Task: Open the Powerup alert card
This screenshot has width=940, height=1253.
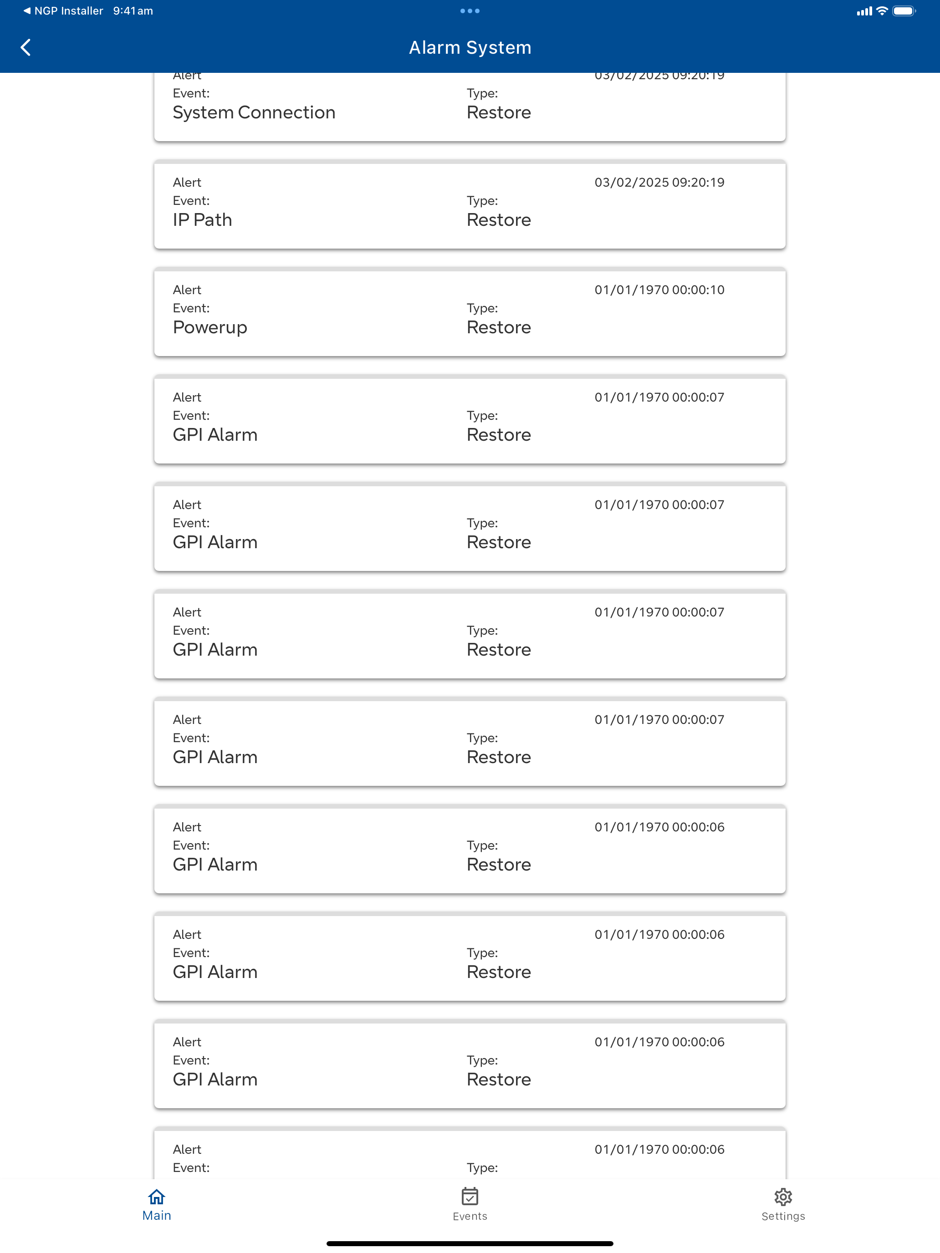Action: click(x=470, y=312)
